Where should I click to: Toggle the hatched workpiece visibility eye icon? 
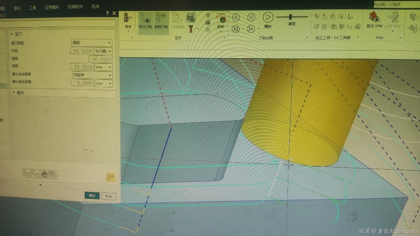[x=191, y=18]
